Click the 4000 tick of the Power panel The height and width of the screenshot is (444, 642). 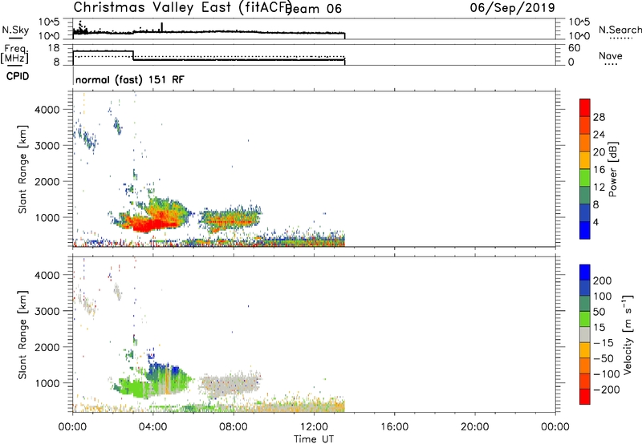click(47, 110)
